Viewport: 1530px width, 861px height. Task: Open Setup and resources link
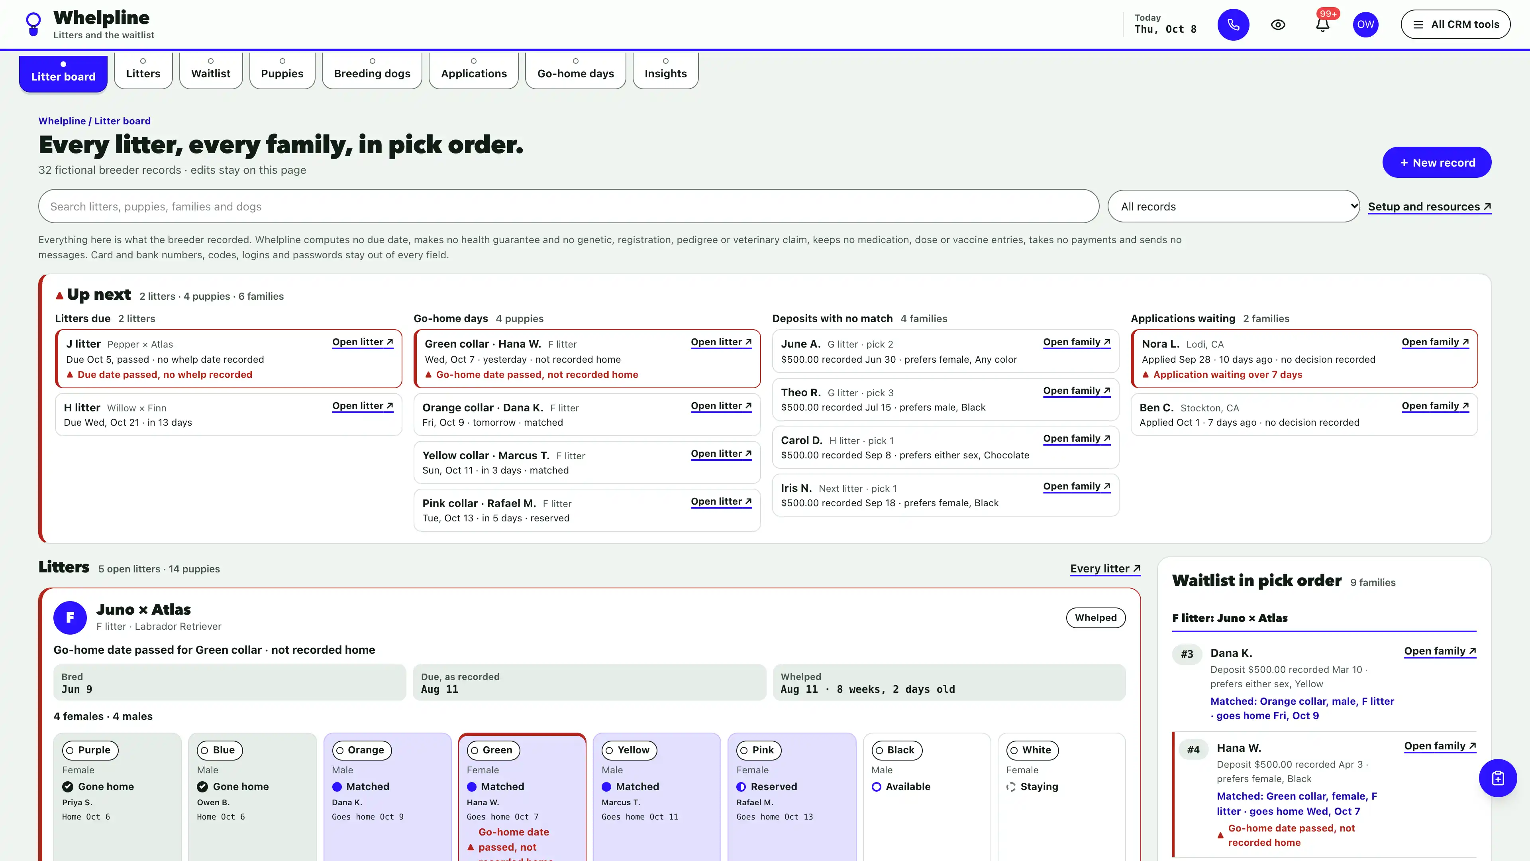pyautogui.click(x=1429, y=206)
